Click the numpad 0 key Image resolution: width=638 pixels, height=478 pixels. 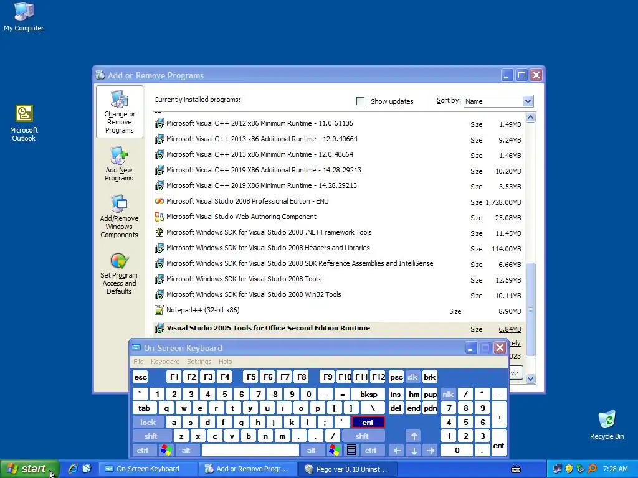457,451
